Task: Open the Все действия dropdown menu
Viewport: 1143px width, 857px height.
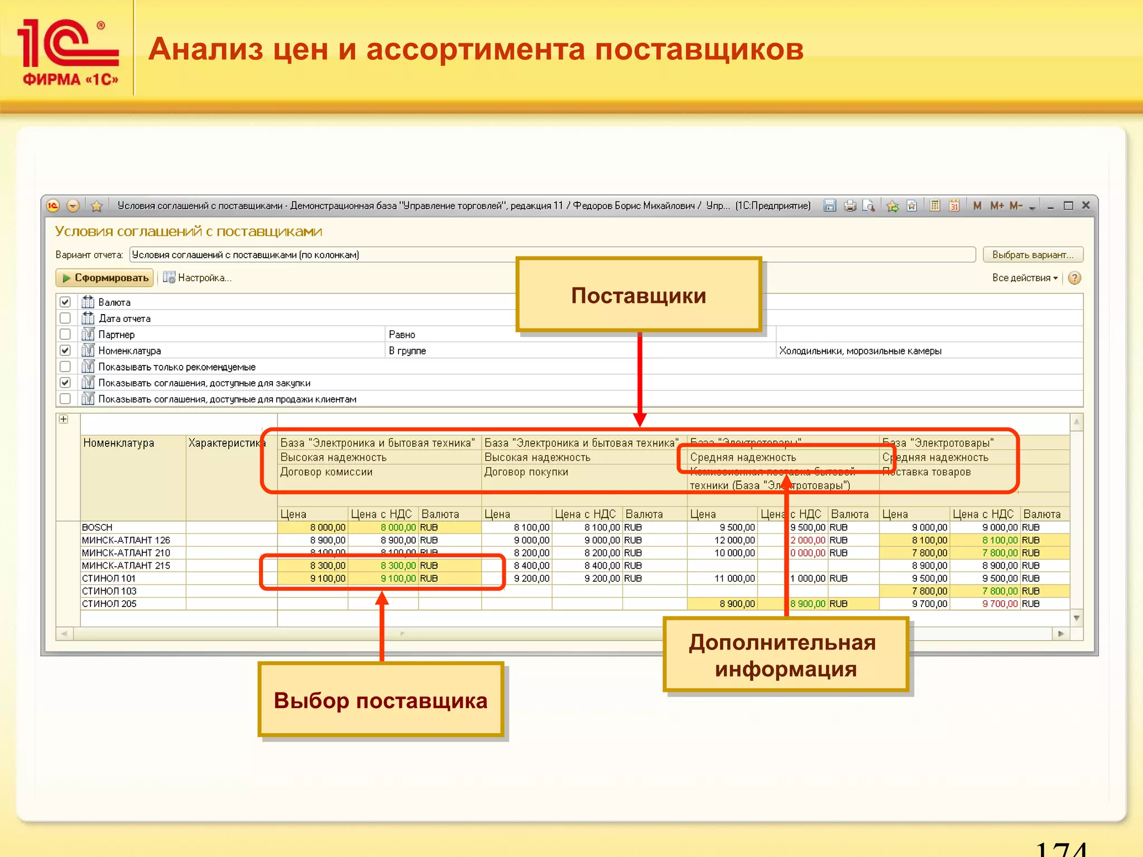Action: 1025,278
